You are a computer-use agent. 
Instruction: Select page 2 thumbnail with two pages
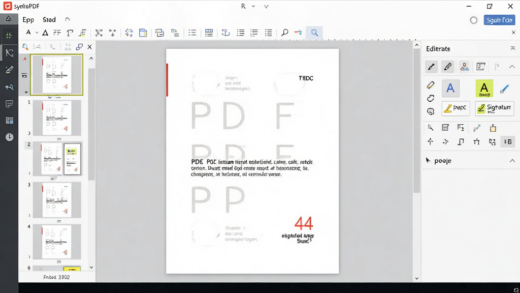coord(57,159)
